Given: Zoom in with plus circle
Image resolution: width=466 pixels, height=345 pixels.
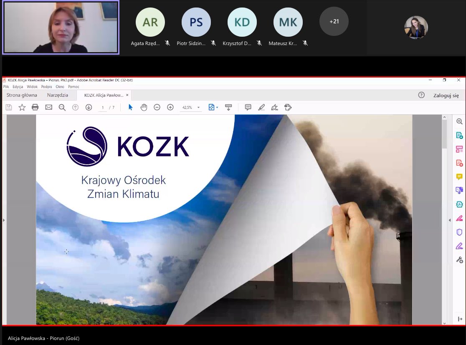Looking at the screenshot, I should click(170, 107).
